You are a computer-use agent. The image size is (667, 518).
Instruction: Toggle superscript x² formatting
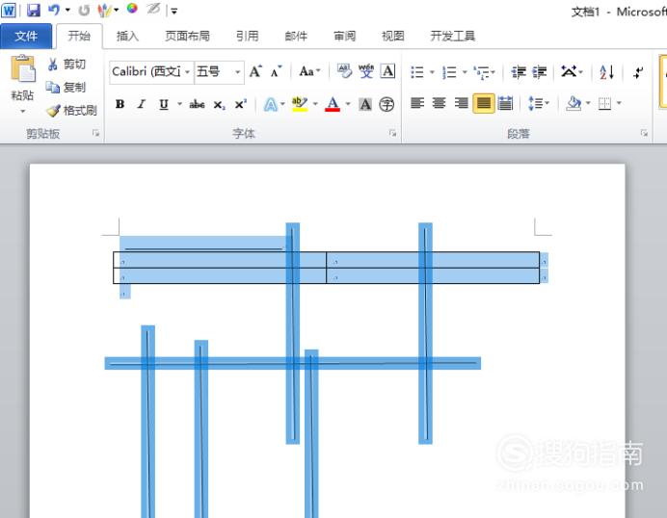click(x=241, y=104)
